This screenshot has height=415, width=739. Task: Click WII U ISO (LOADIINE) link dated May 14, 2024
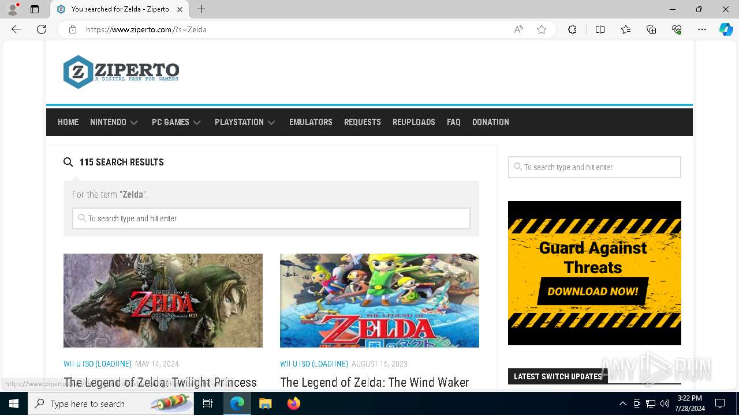pyautogui.click(x=98, y=364)
